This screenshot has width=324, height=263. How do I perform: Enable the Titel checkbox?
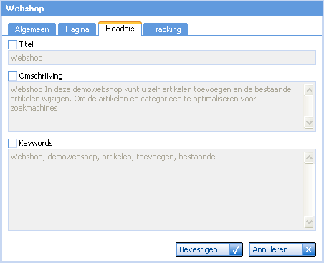click(x=12, y=44)
